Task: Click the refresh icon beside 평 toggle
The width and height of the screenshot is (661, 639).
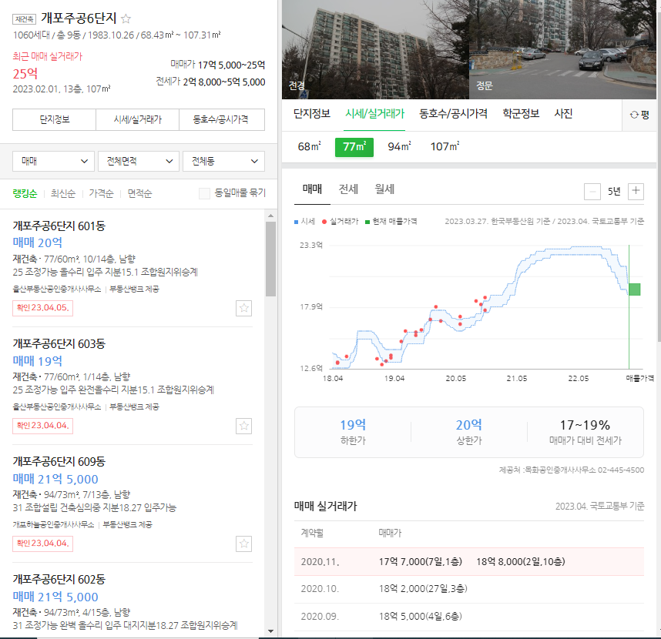Action: pos(633,115)
